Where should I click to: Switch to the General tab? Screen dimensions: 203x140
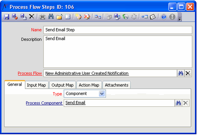click(x=15, y=84)
